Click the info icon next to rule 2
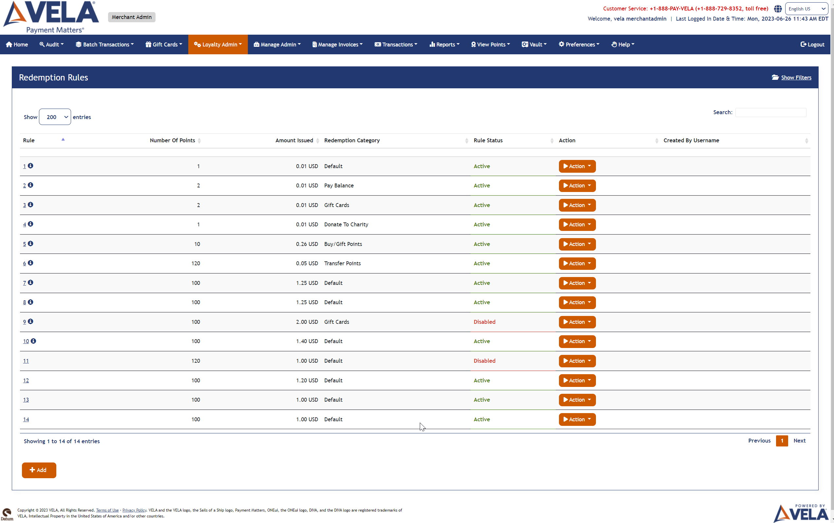This screenshot has height=523, width=834. tap(30, 185)
